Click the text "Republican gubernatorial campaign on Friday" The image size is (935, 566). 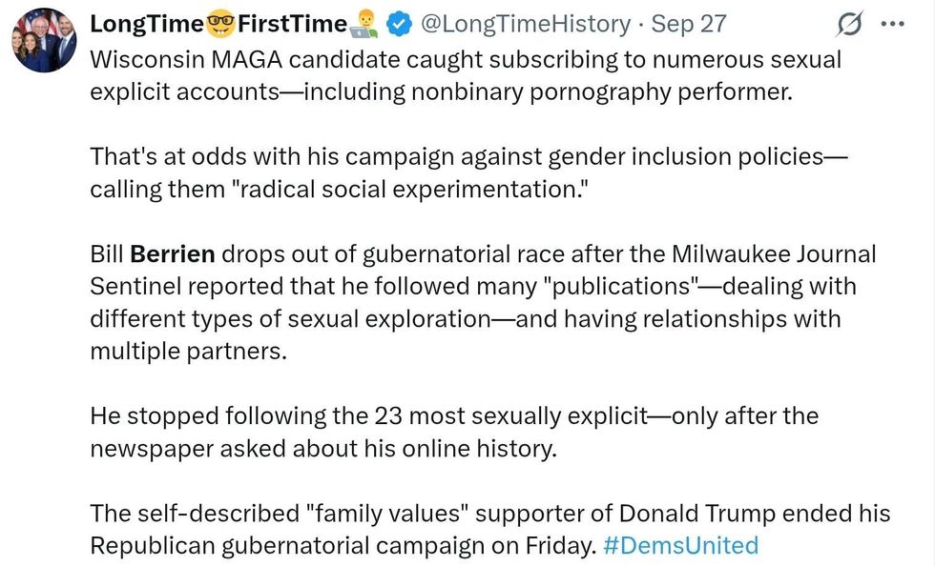[343, 545]
